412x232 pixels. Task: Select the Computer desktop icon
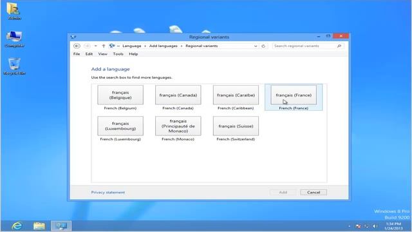14,39
